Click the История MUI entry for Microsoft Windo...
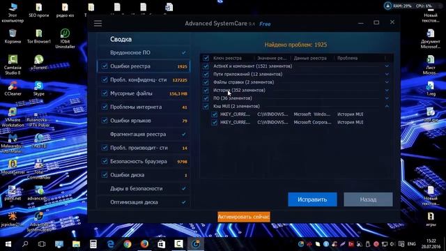 coord(350,114)
